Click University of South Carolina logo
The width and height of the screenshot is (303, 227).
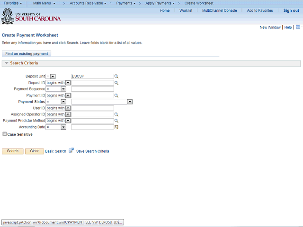point(31,17)
